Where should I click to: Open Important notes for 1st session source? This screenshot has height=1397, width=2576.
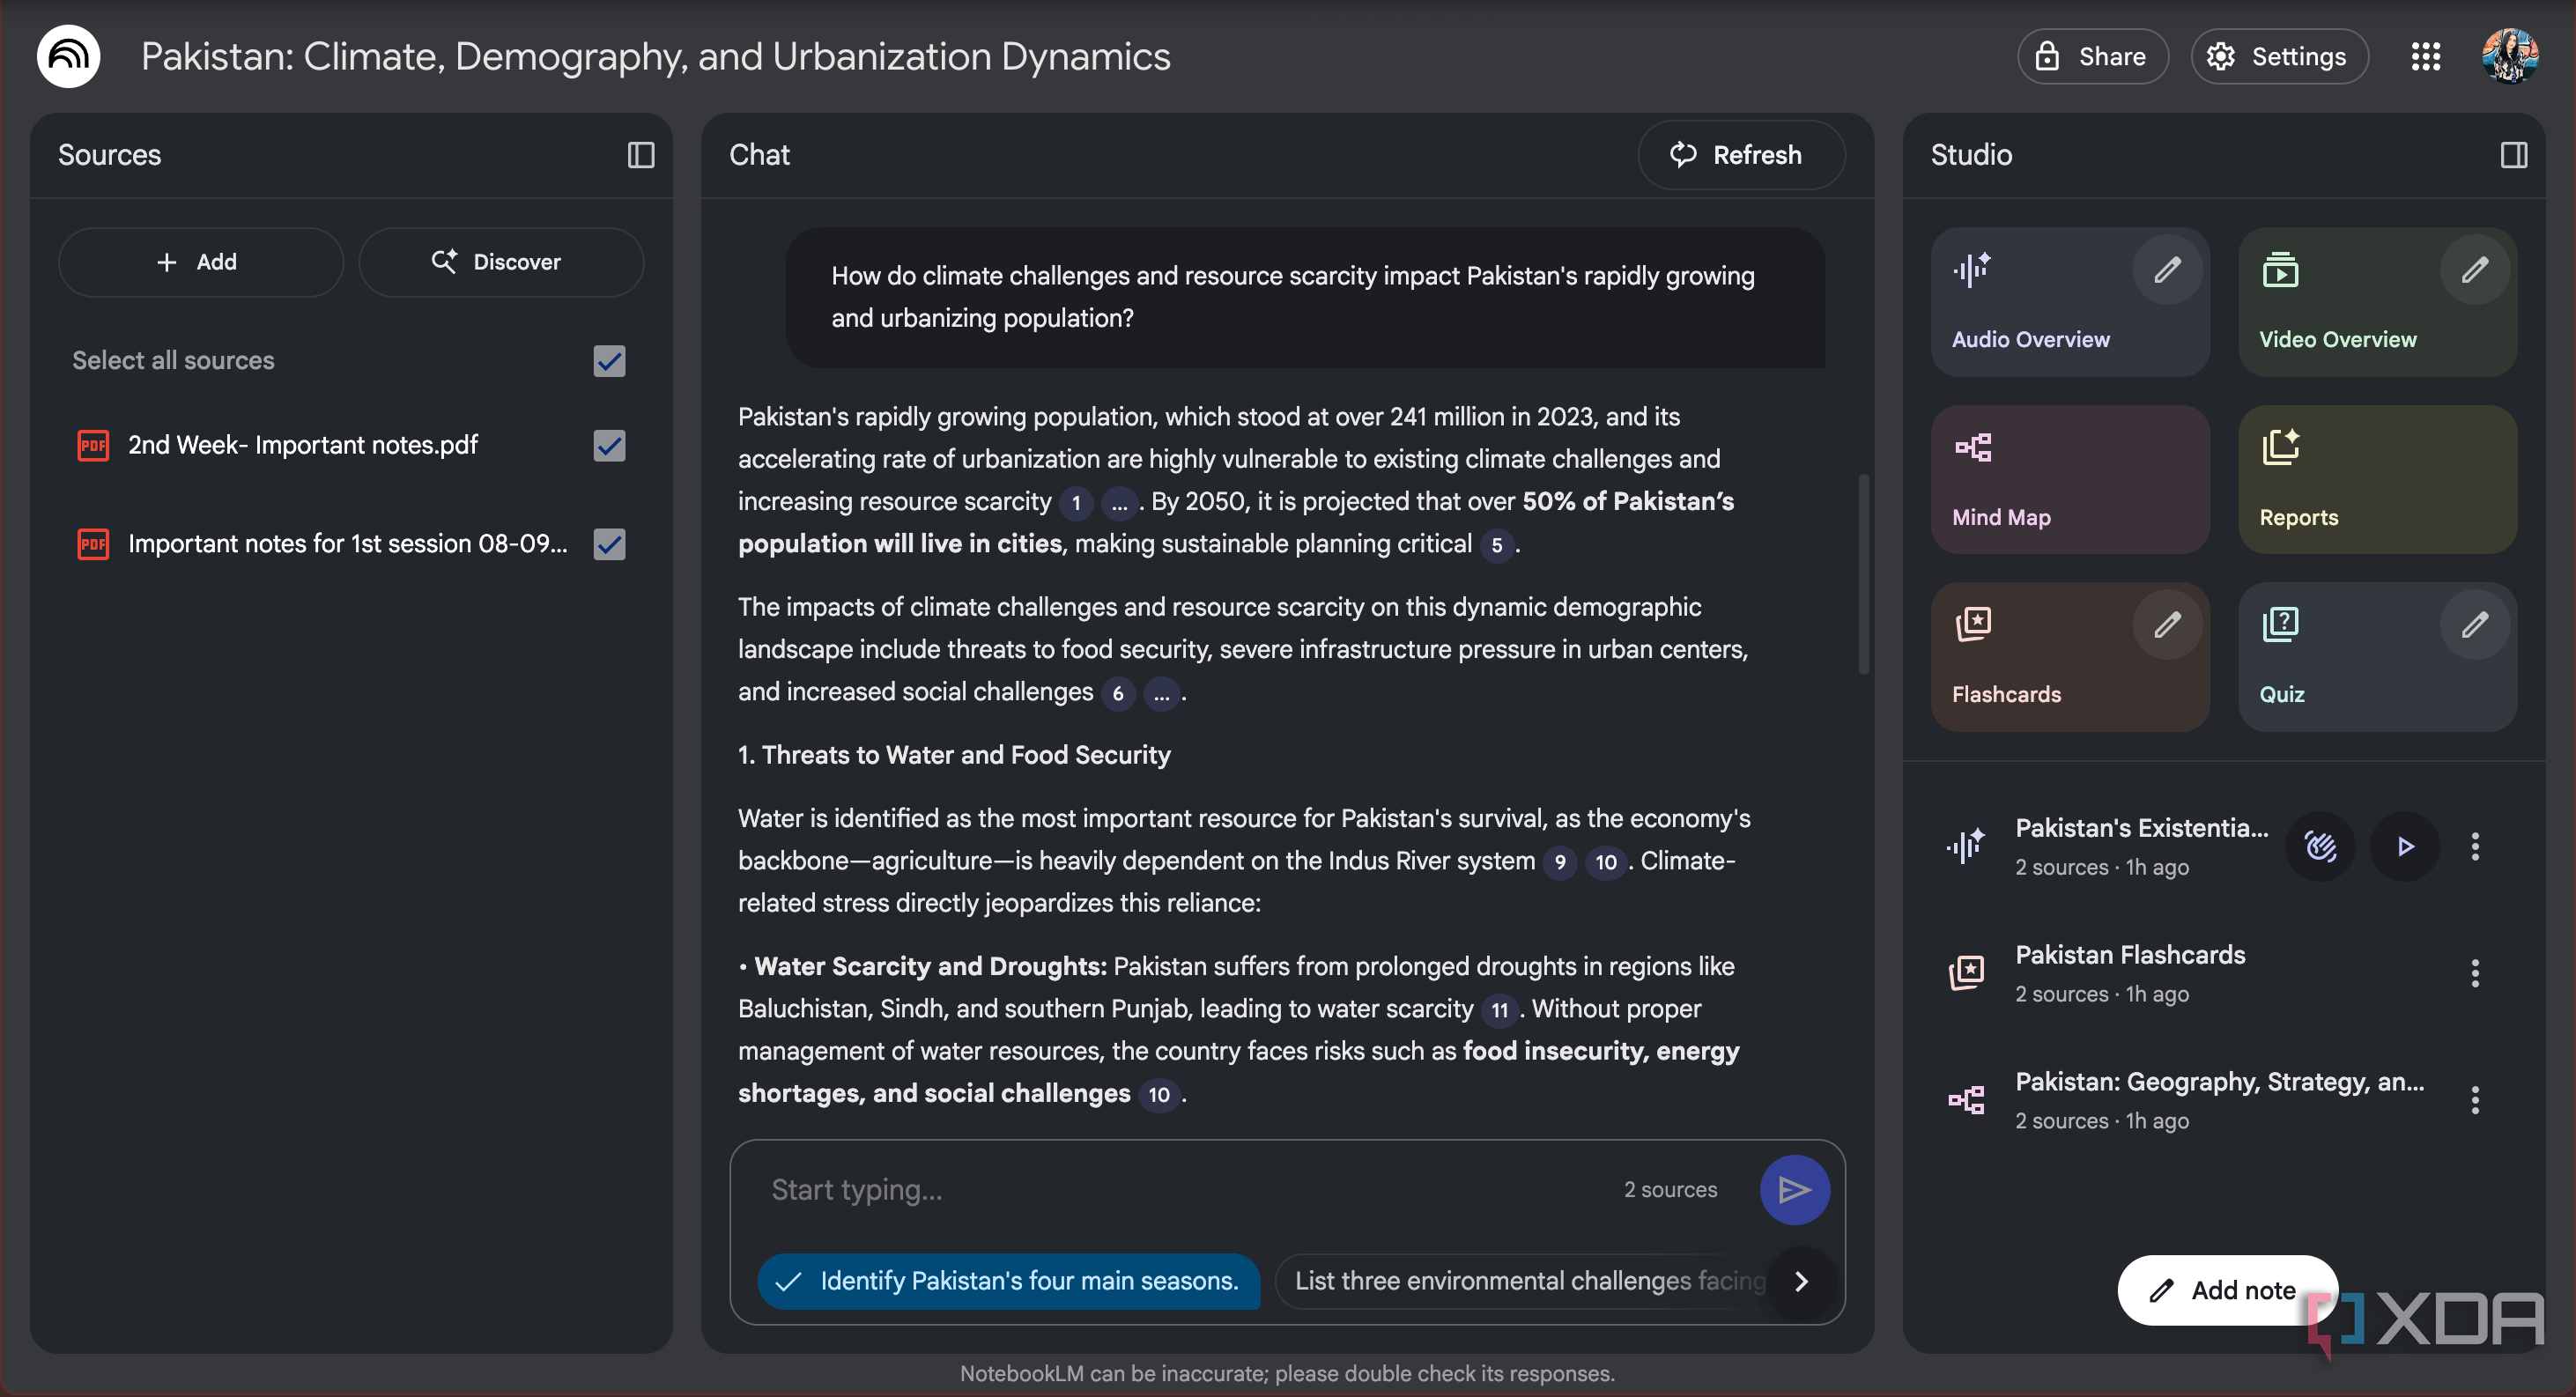pyautogui.click(x=348, y=543)
